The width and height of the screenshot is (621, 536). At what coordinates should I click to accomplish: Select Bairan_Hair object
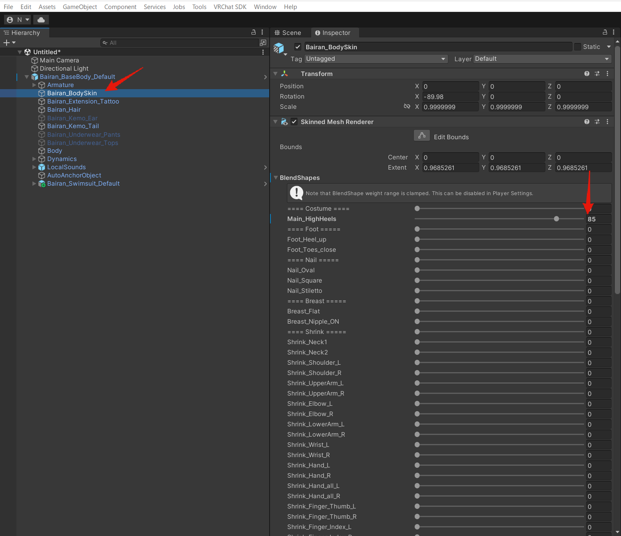64,110
